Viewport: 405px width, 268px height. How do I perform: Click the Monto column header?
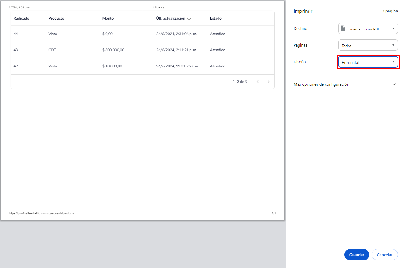click(x=108, y=18)
